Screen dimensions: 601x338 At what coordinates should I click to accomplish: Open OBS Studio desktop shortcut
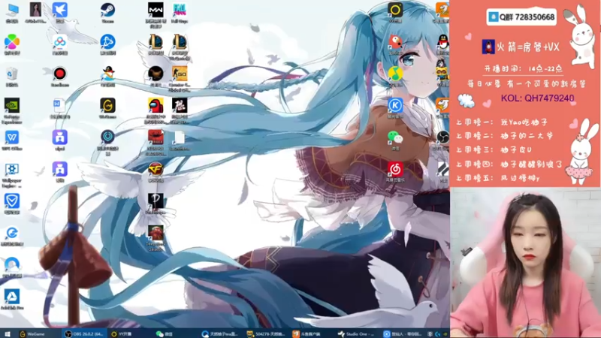point(443,139)
